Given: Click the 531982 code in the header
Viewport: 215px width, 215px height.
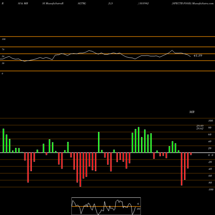Looking at the screenshot, I should pos(144,3).
